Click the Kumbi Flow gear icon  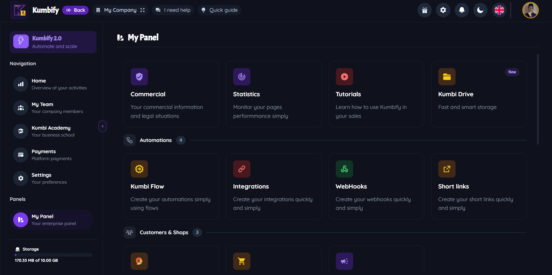(139, 169)
